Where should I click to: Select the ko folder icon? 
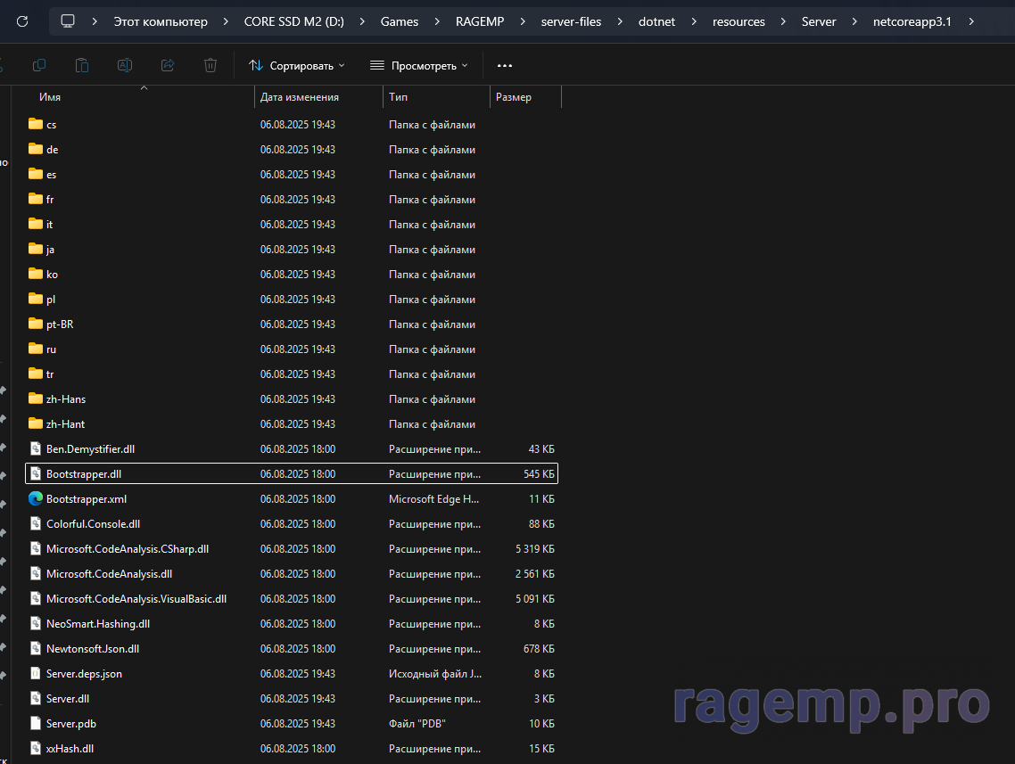pyautogui.click(x=36, y=274)
